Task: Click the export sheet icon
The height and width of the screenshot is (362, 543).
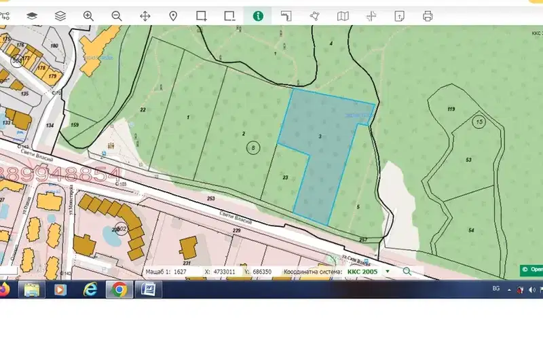Action: (x=399, y=16)
